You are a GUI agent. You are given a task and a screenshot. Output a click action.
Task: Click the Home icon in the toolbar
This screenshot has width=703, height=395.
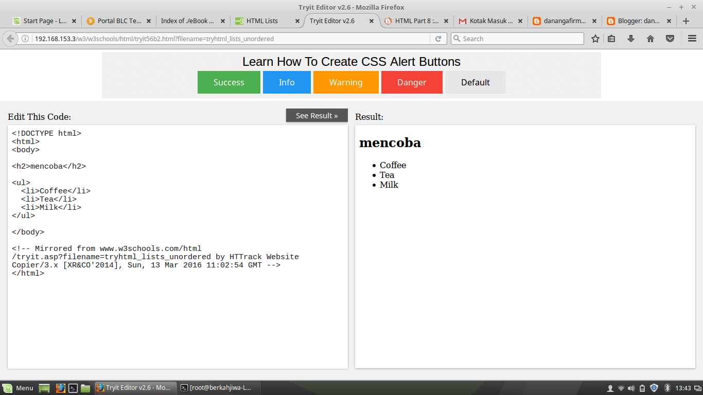pos(650,38)
